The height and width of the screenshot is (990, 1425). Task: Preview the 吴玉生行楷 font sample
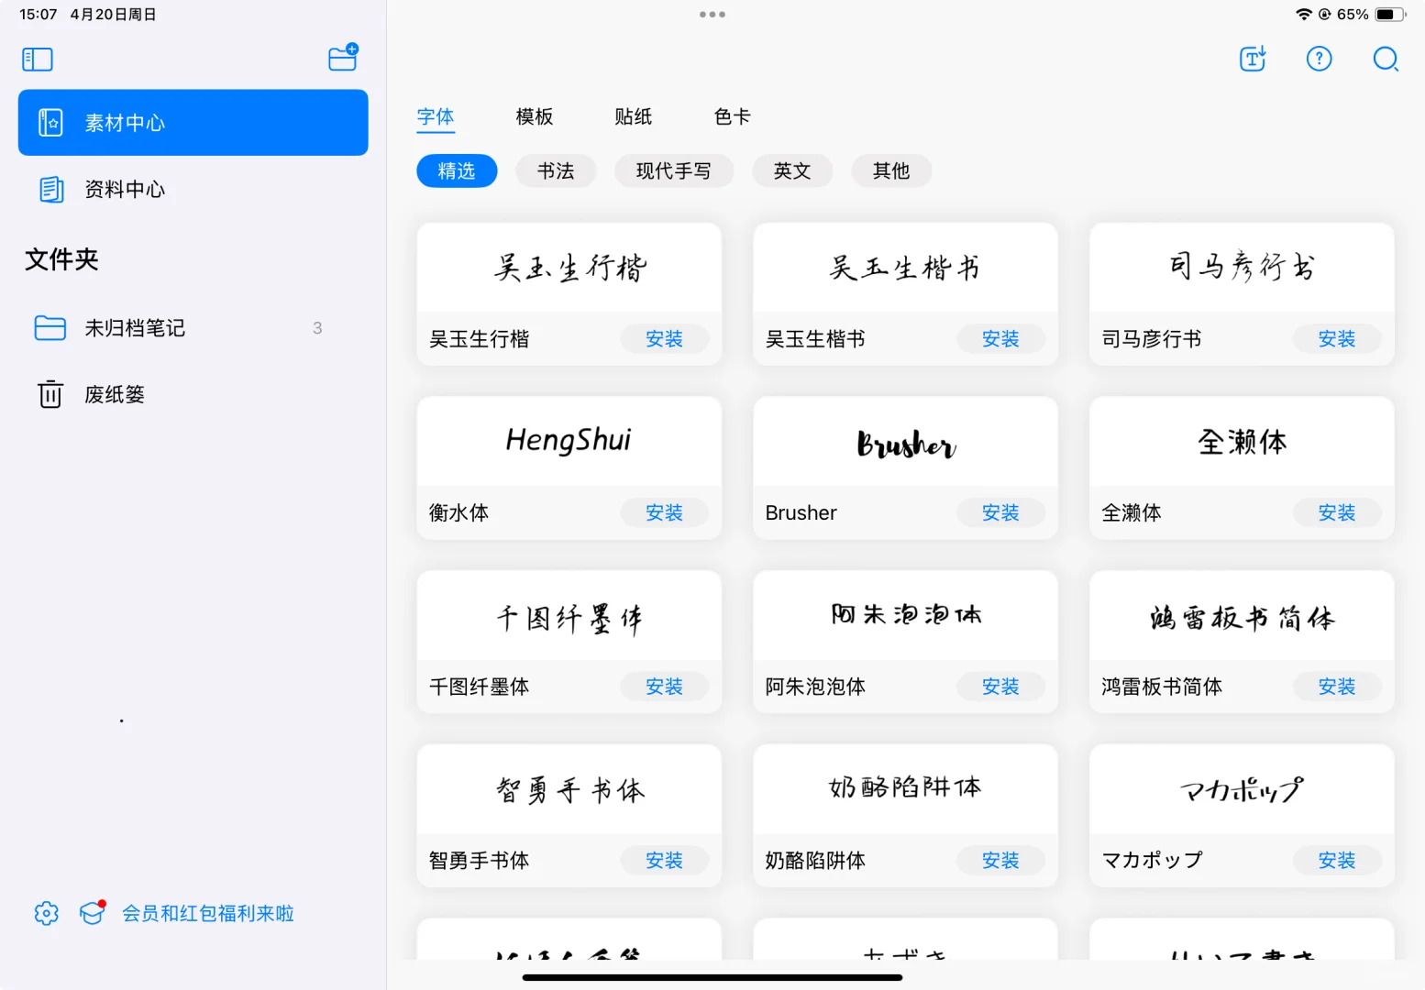click(x=569, y=268)
